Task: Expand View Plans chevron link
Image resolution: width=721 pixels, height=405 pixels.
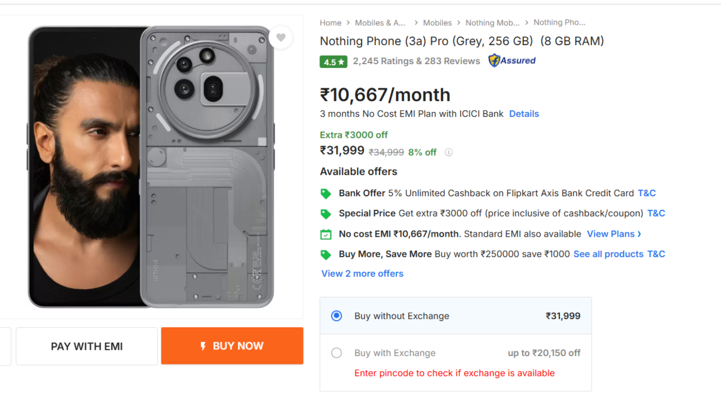Action: click(614, 234)
